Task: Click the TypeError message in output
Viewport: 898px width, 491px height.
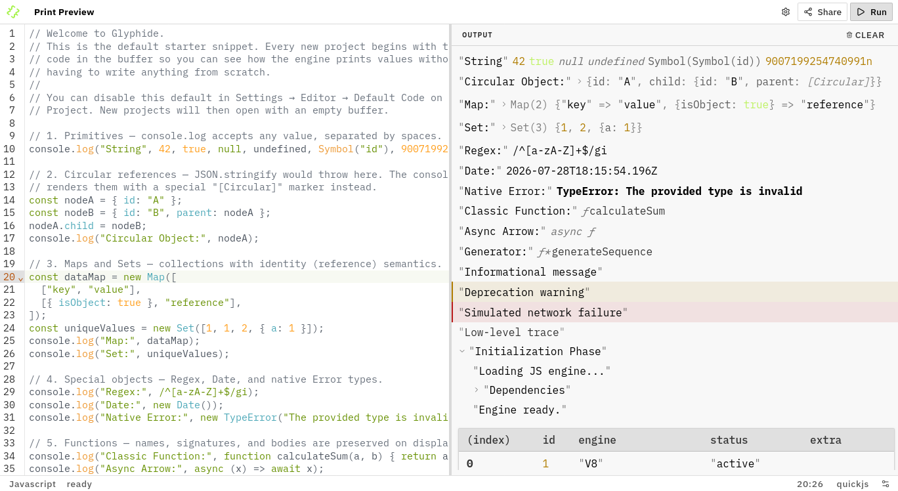Action: (679, 191)
